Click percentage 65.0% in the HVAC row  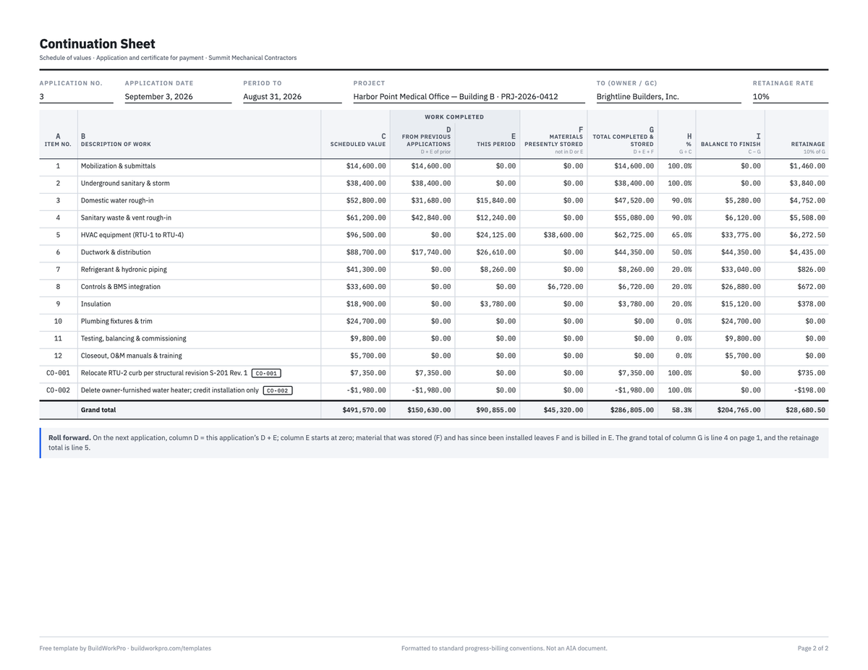[x=681, y=235]
